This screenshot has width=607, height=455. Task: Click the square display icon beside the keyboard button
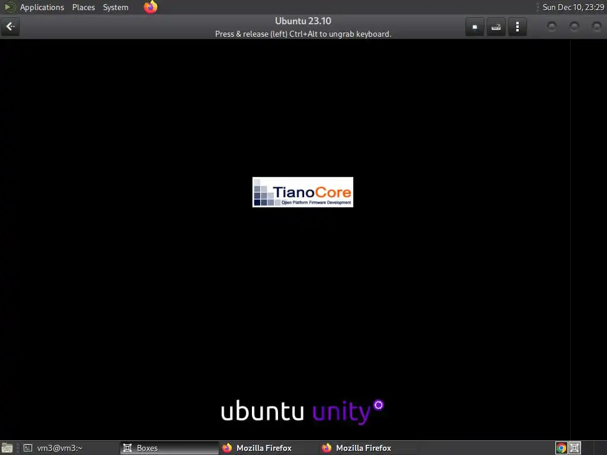tap(475, 27)
